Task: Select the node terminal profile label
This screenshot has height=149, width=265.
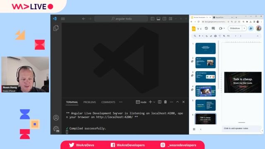Action: click(141, 102)
